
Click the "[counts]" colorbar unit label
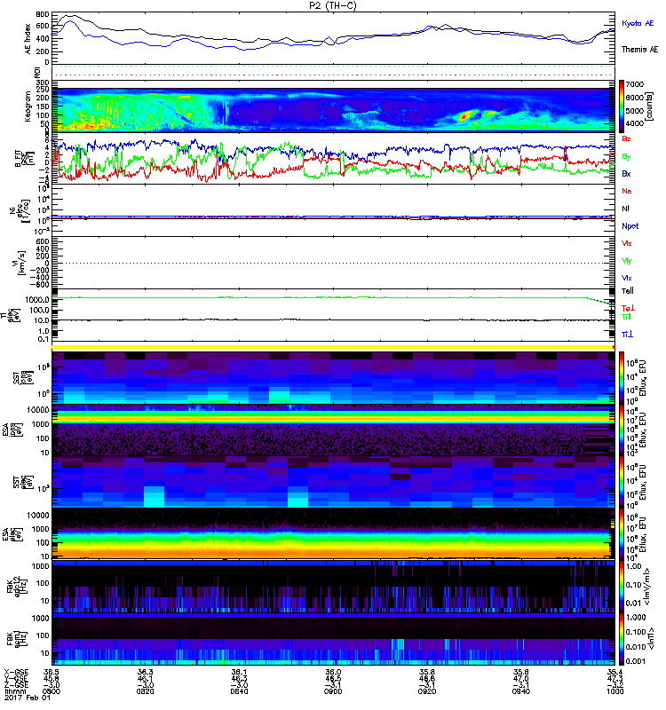(650, 106)
